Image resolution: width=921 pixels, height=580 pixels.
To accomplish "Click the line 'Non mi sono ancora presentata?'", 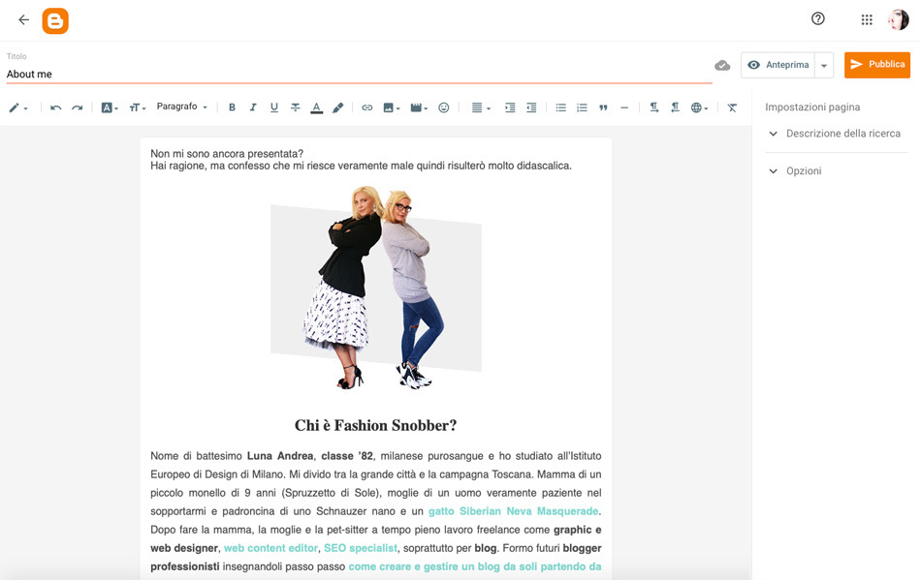I will [227, 154].
